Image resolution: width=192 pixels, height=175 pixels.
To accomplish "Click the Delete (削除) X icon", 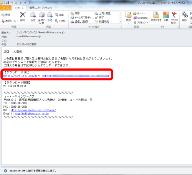I will coord(23,15).
